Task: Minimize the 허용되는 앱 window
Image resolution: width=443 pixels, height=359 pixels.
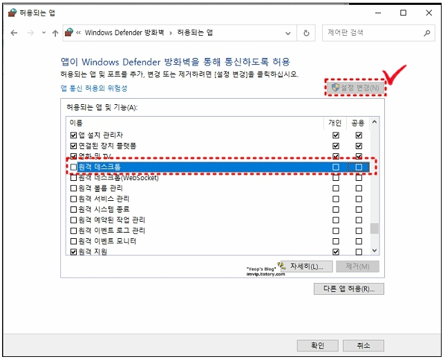Action: [378, 12]
